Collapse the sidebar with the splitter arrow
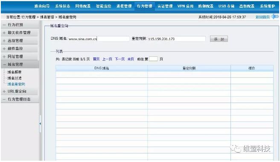The height and width of the screenshot is (162, 280). (x=40, y=124)
